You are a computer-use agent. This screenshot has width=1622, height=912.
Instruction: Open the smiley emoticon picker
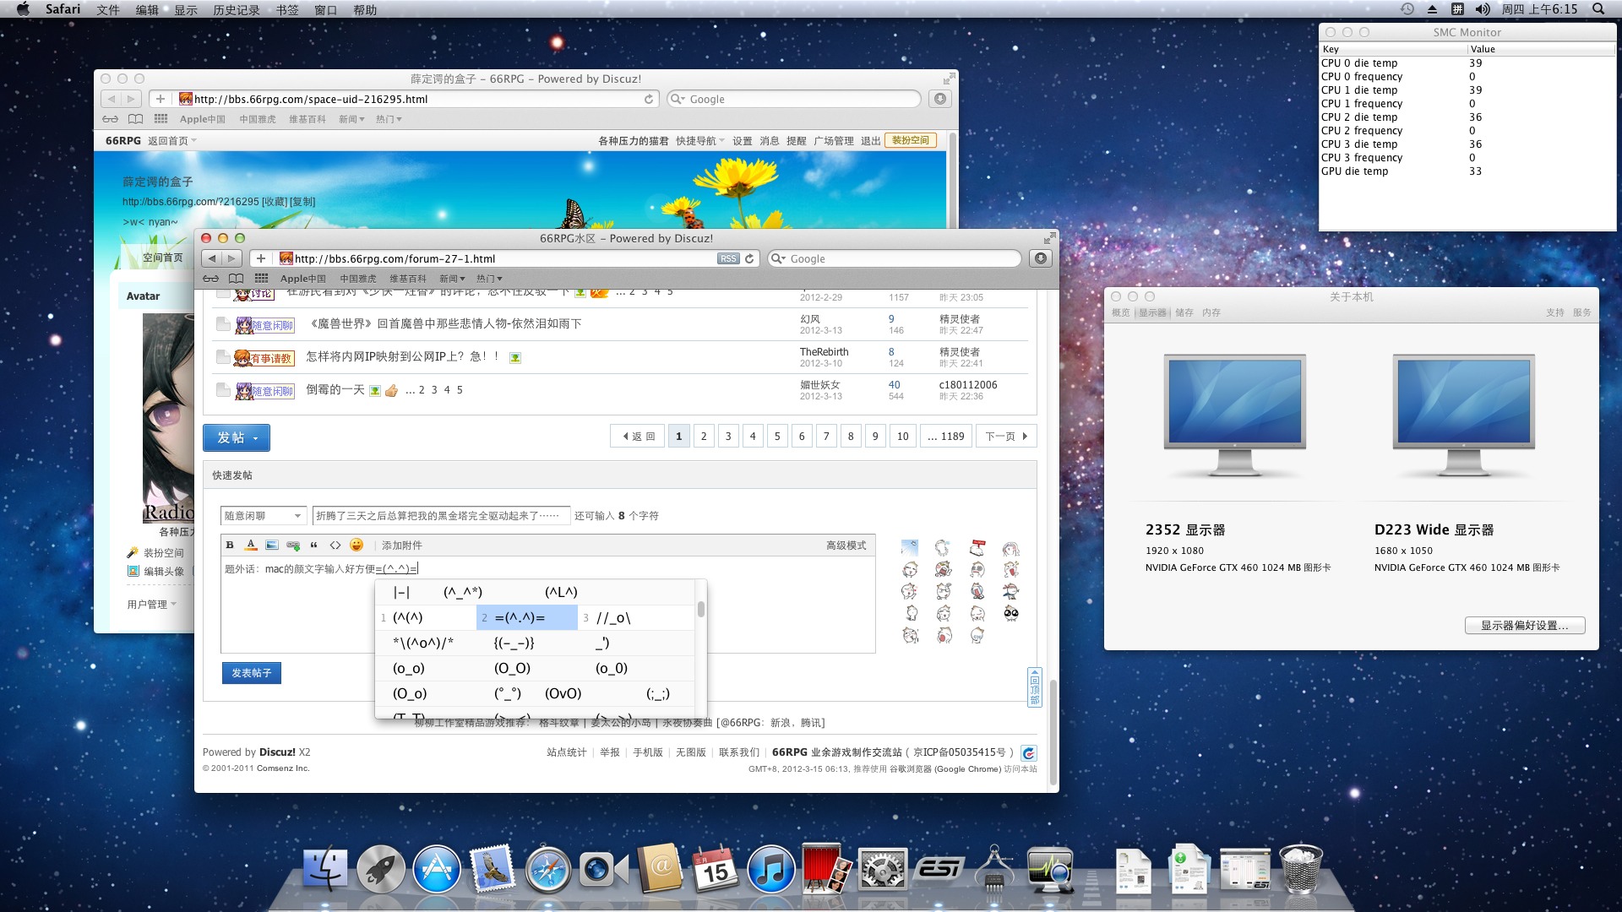click(357, 546)
